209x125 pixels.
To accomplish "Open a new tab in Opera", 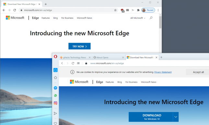I will tap(161, 57).
